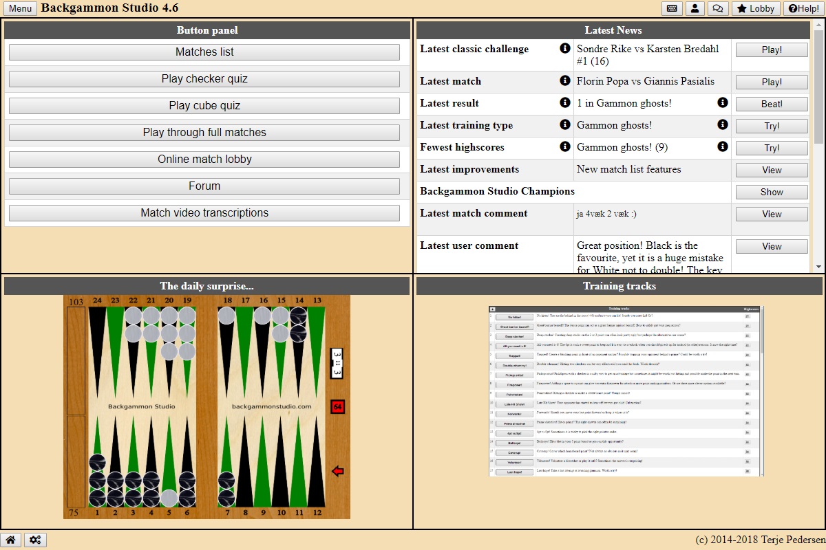Show info icon after 'Gammon ghosts!' in training type row
This screenshot has height=550, width=826.
click(723, 124)
